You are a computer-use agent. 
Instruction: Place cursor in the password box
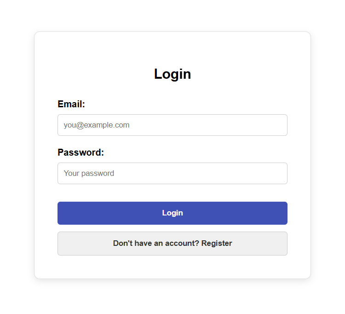tap(172, 174)
